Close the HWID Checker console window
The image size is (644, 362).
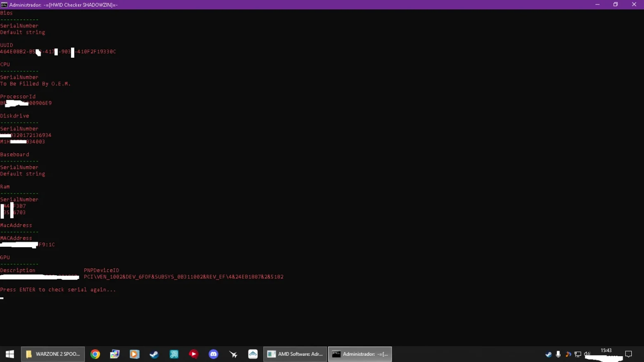(x=634, y=5)
